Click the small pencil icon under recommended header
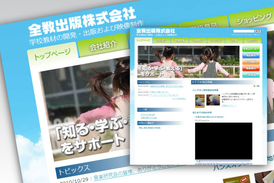The width and height of the screenshot is (274, 183). 254,86
